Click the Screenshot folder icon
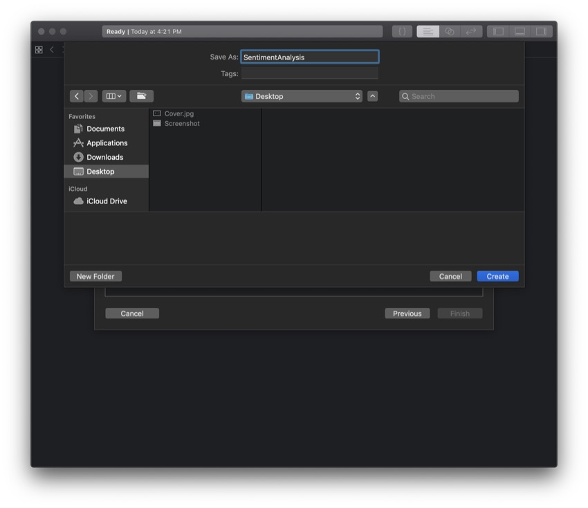Viewport: 588px width, 508px height. click(x=157, y=123)
